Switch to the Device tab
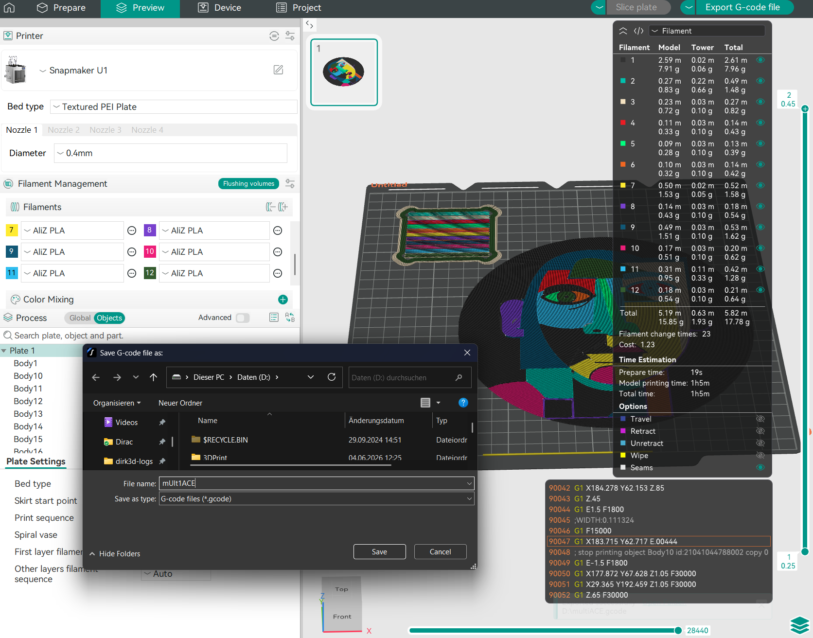Viewport: 813px width, 638px height. pos(220,8)
